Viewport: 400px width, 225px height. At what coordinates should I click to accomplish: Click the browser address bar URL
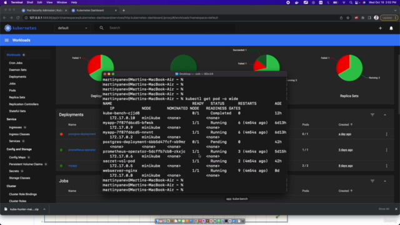(124, 18)
